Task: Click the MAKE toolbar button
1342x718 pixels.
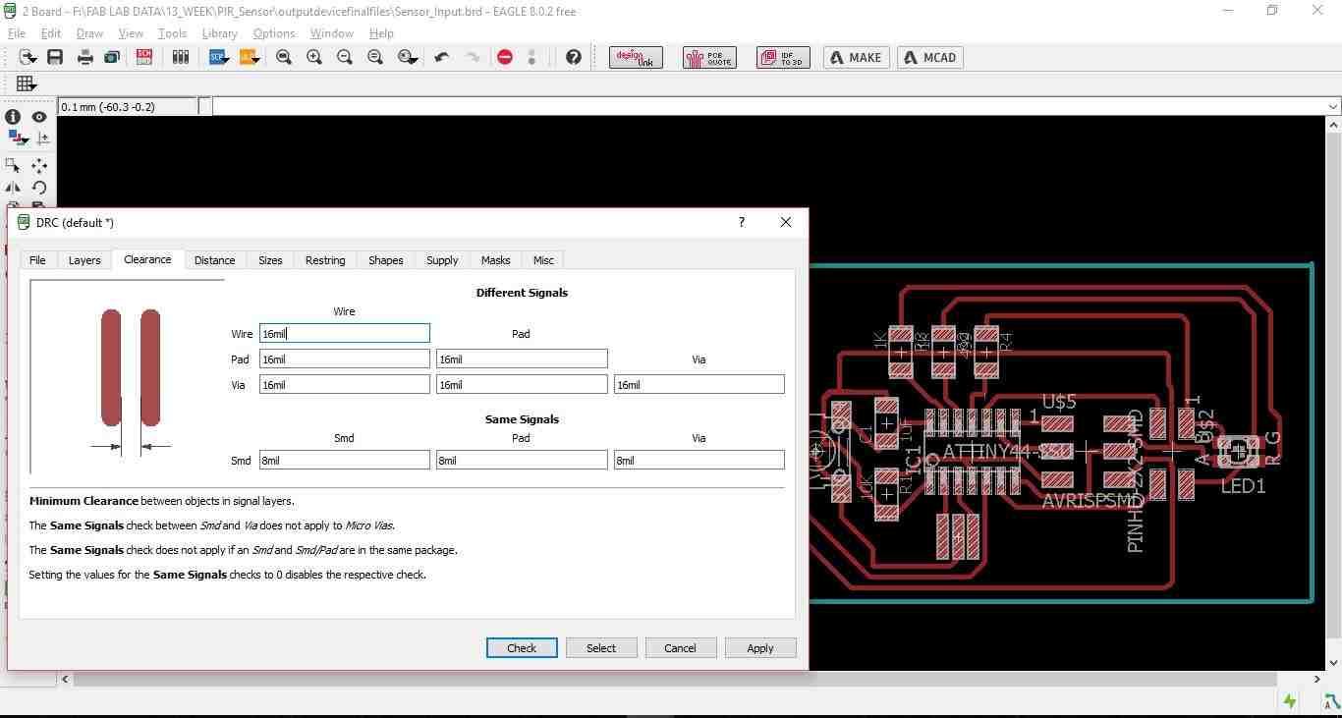Action: tap(856, 58)
